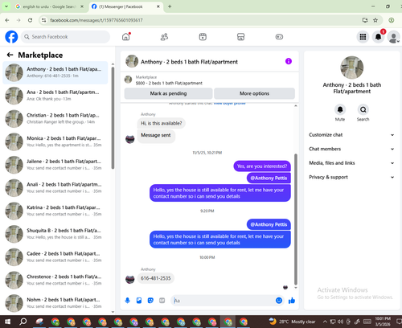Image resolution: width=402 pixels, height=328 pixels.
Task: Open Monica's apartment conversation
Action: [55, 141]
